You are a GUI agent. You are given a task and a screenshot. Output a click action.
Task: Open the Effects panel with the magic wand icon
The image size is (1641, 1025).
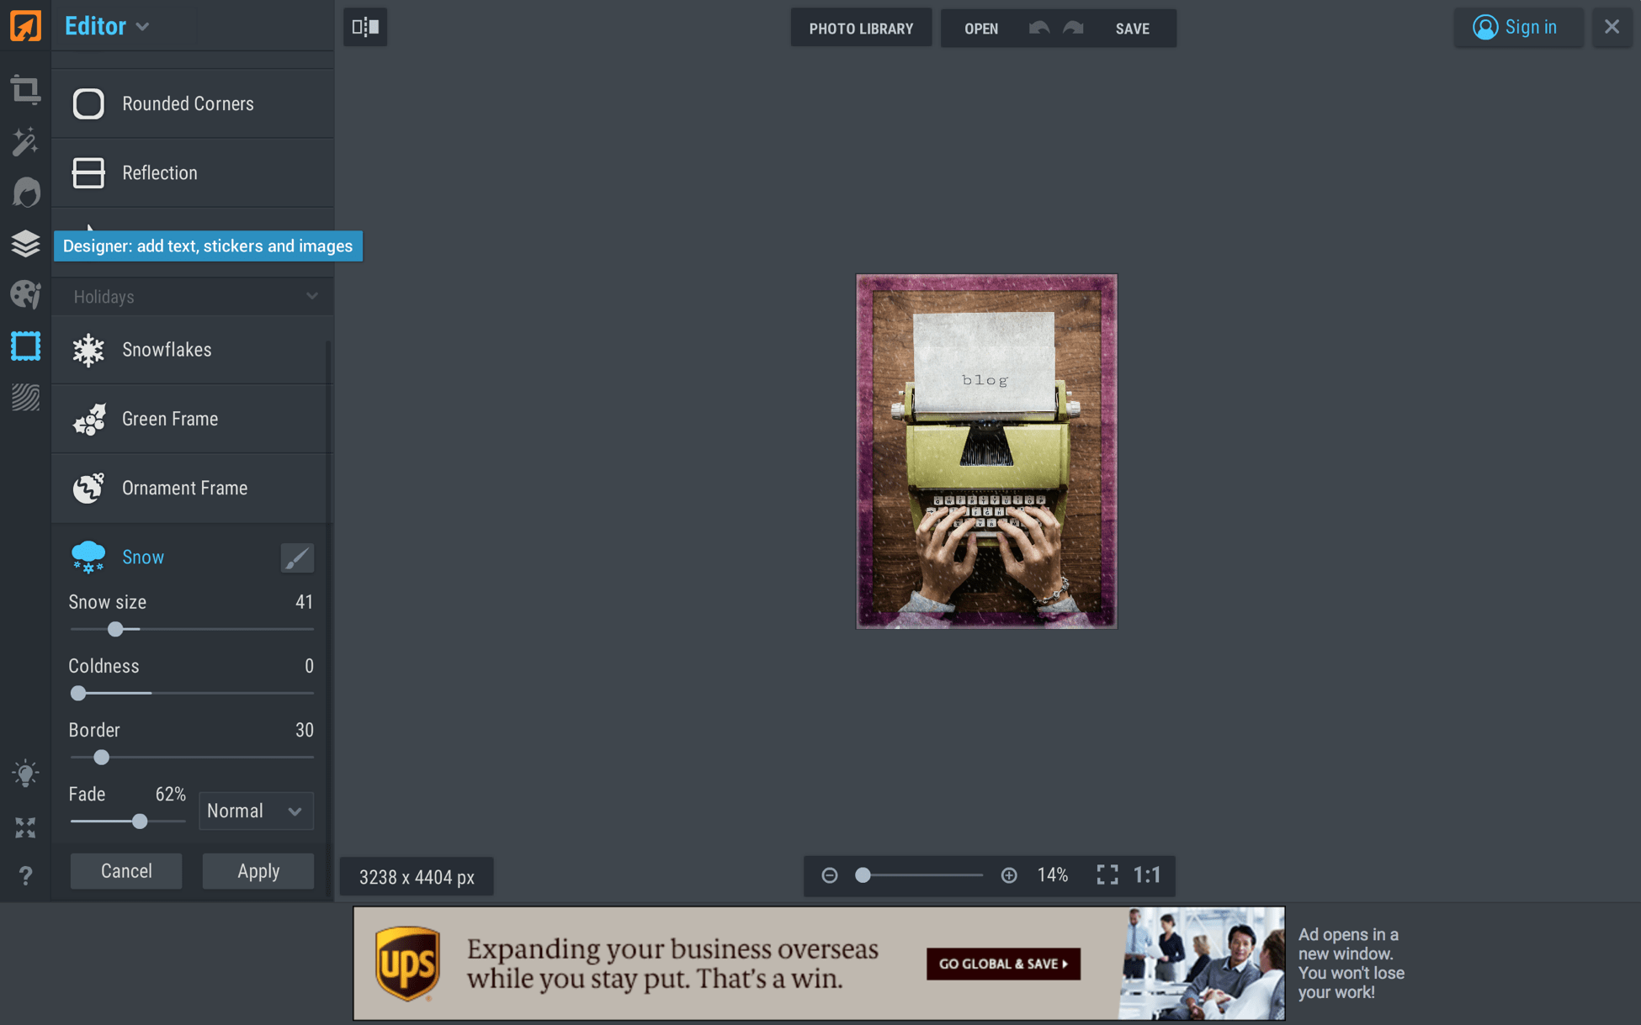pyautogui.click(x=25, y=142)
